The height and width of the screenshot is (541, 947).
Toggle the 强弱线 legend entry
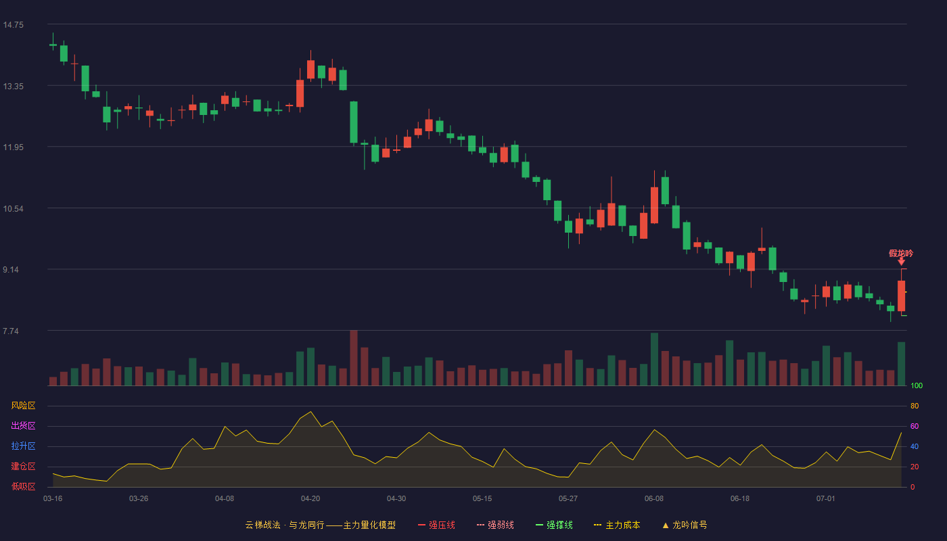pyautogui.click(x=495, y=525)
